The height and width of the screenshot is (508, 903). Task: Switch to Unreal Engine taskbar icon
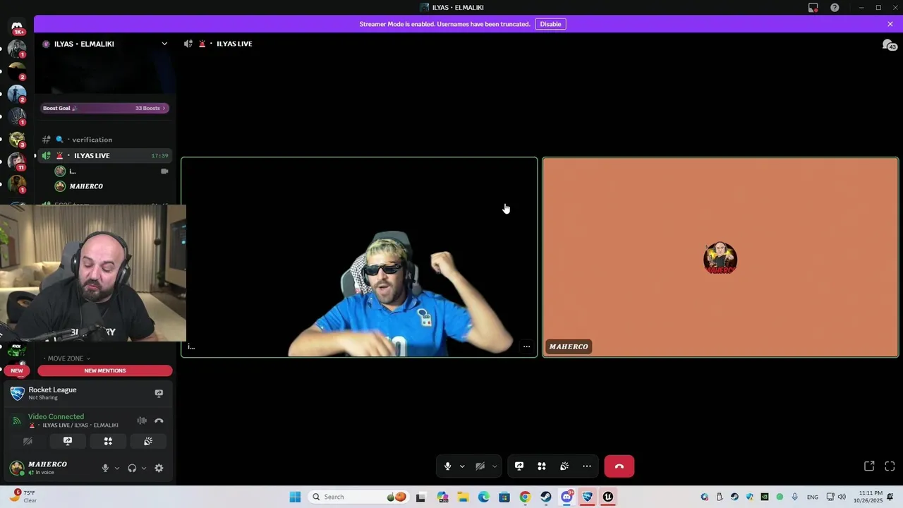(608, 497)
